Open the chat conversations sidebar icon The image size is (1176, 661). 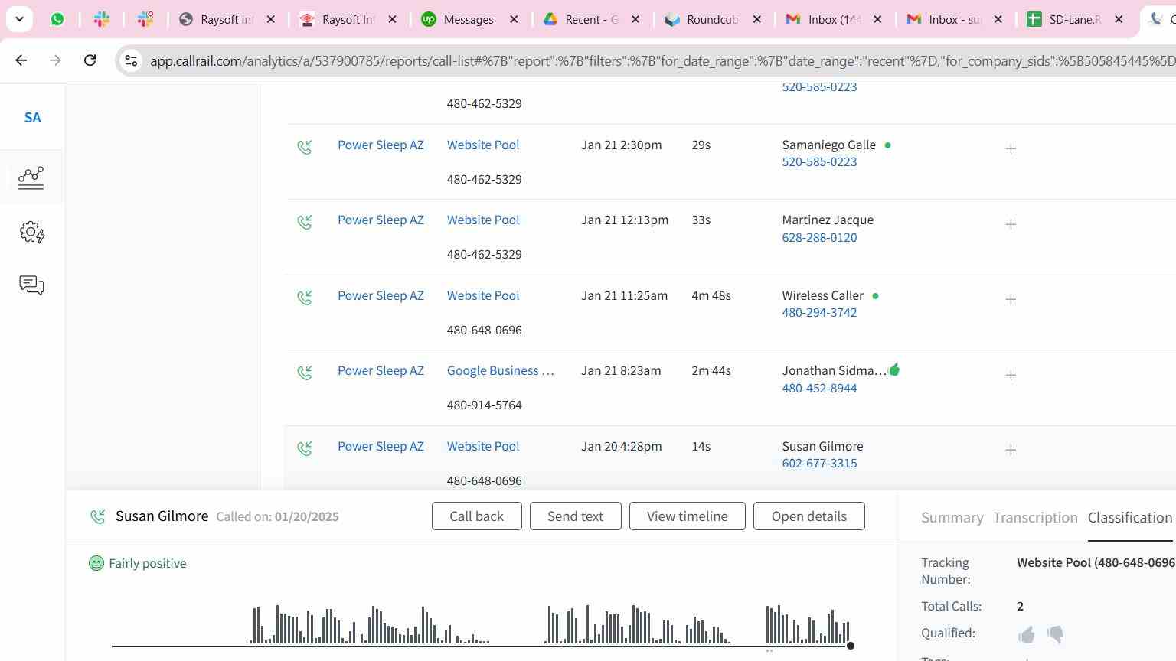[x=31, y=285]
